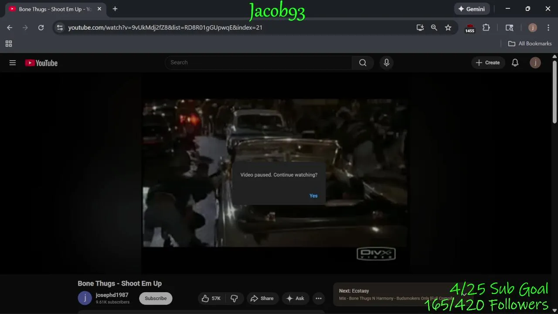Open All Bookmarks folder
558x314 pixels.
pos(530,44)
